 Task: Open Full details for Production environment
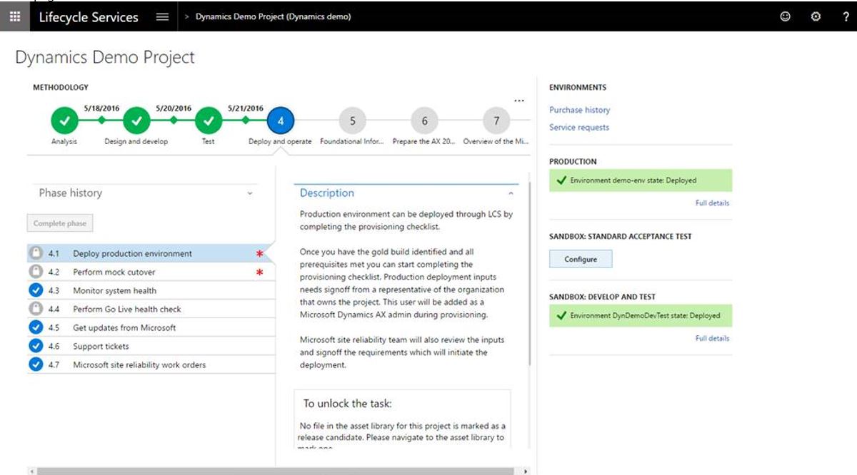712,203
